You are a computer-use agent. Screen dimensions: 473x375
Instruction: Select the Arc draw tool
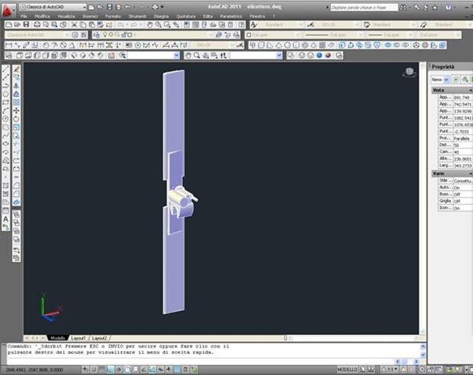(5, 111)
